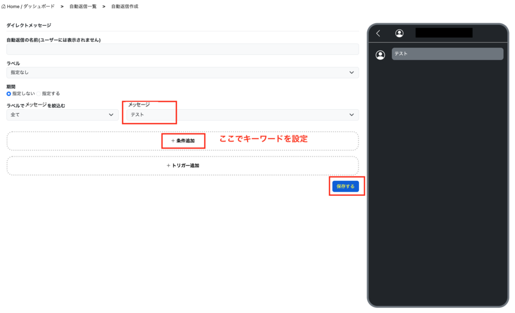Click the テスト message bubble in preview
This screenshot has height=313, width=515.
coord(447,54)
